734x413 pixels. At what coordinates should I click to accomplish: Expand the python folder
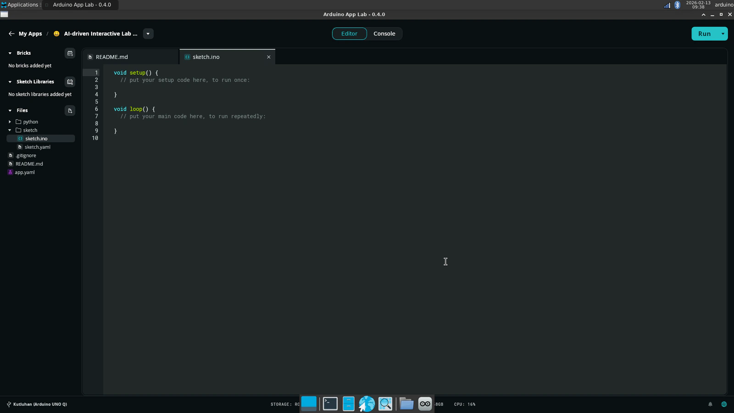(x=10, y=122)
